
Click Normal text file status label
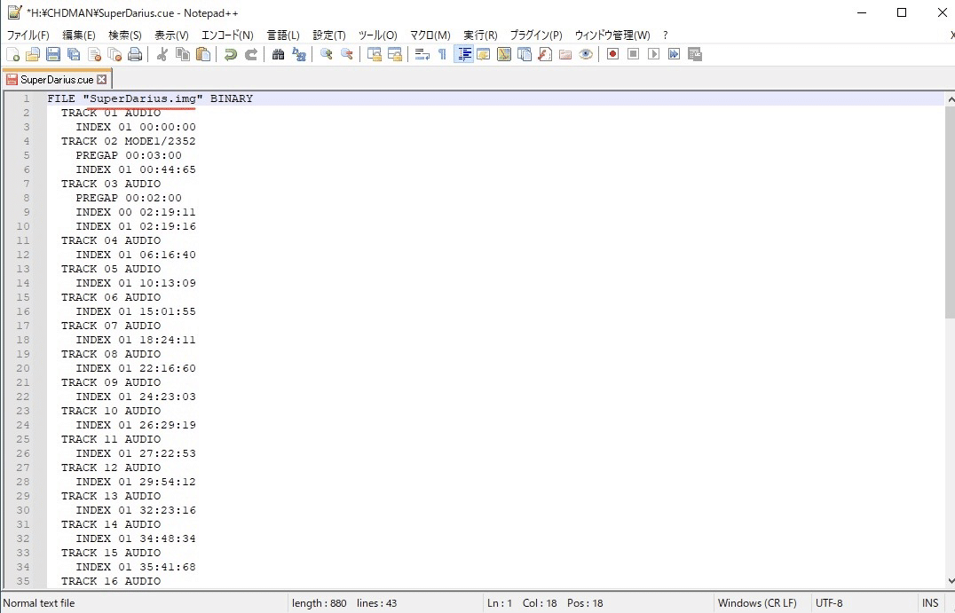tap(39, 603)
